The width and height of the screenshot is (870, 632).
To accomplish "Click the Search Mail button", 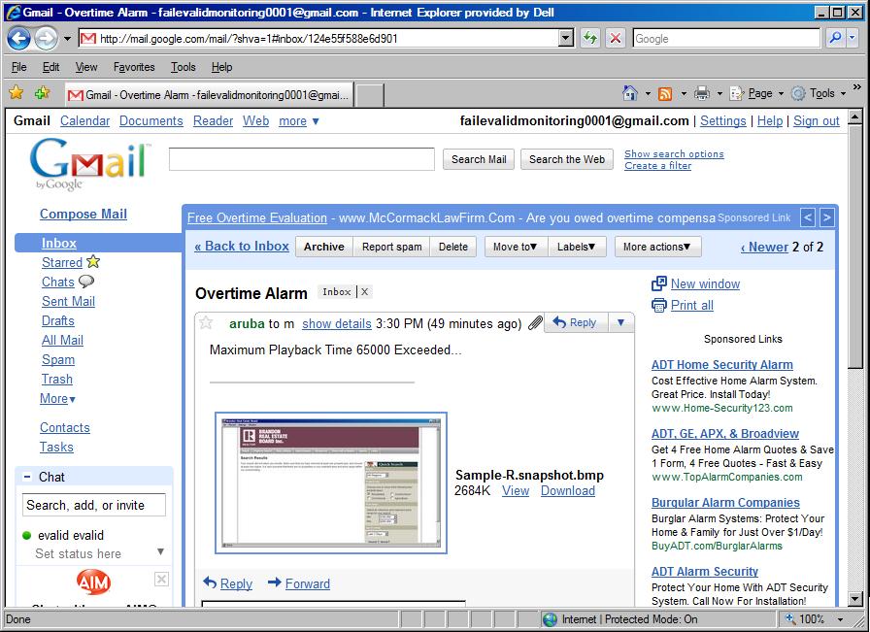I will tap(479, 159).
